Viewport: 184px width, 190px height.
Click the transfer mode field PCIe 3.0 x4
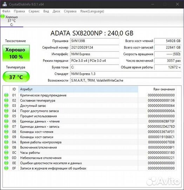[95, 61]
